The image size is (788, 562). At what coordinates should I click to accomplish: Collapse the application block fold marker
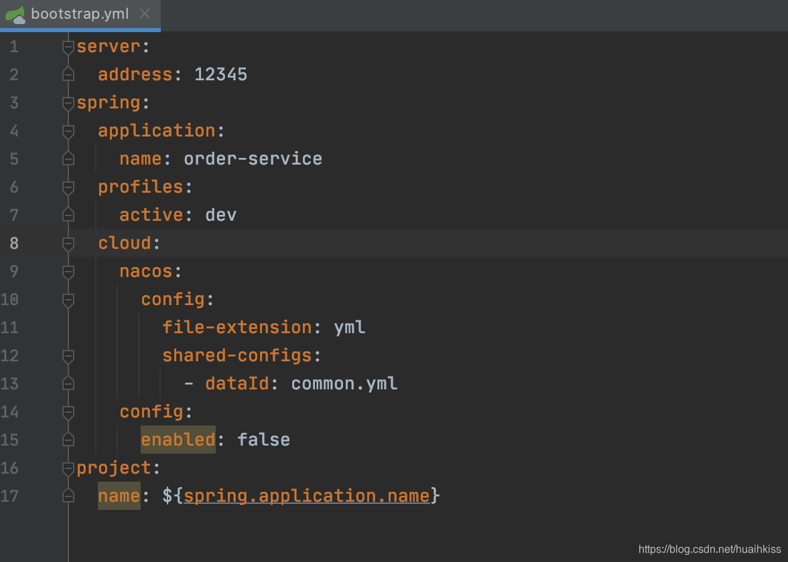[68, 131]
